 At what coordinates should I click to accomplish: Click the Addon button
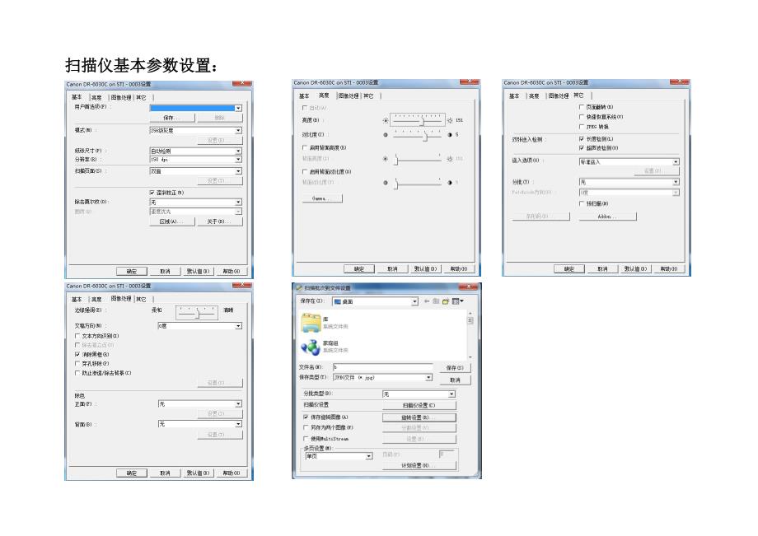607,217
